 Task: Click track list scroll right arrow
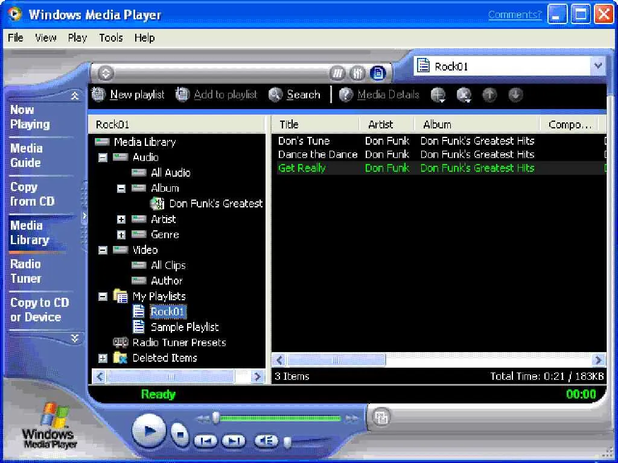[598, 360]
